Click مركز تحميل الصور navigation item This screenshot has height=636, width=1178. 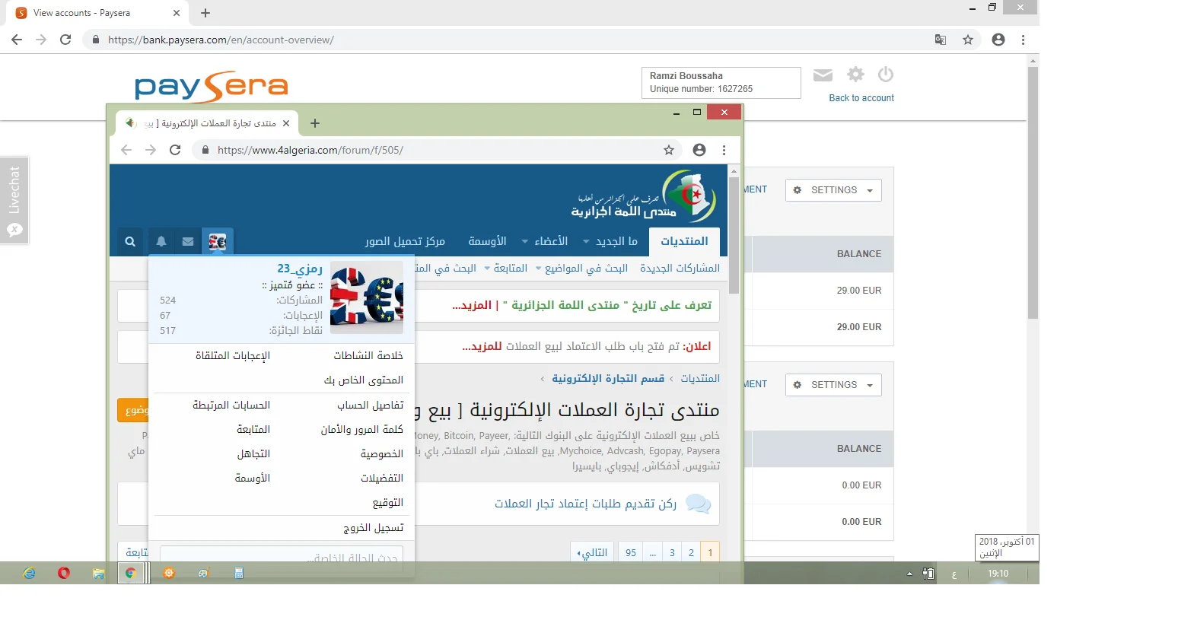405,241
